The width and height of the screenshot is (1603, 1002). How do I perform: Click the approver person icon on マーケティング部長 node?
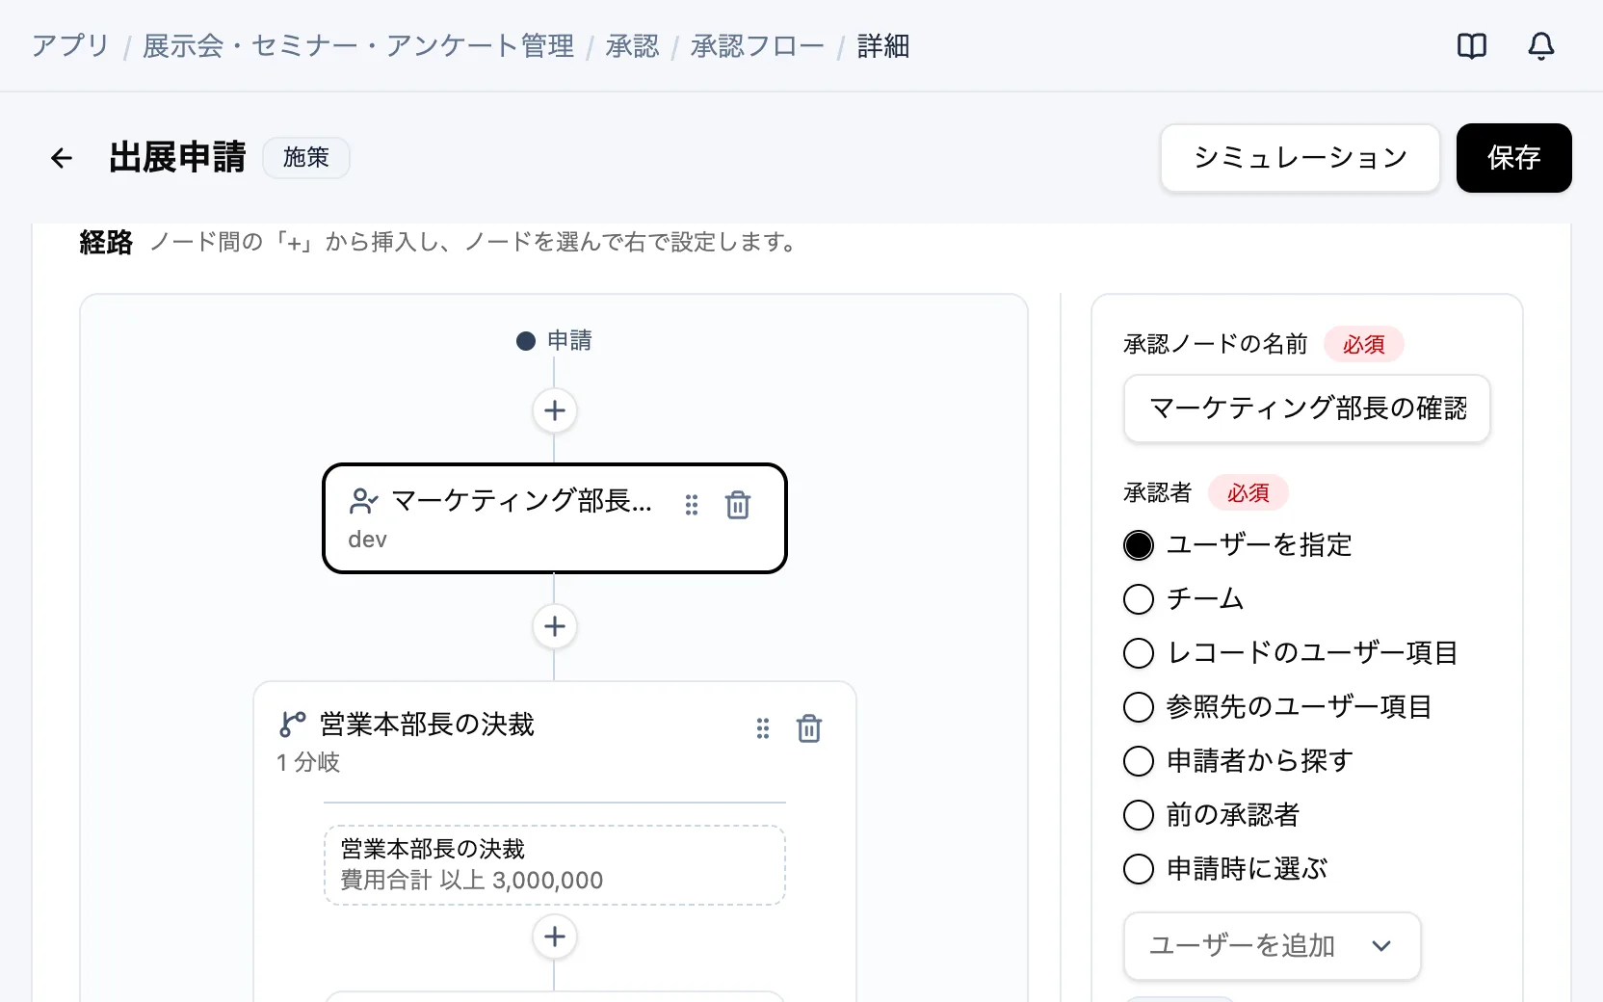(x=363, y=501)
